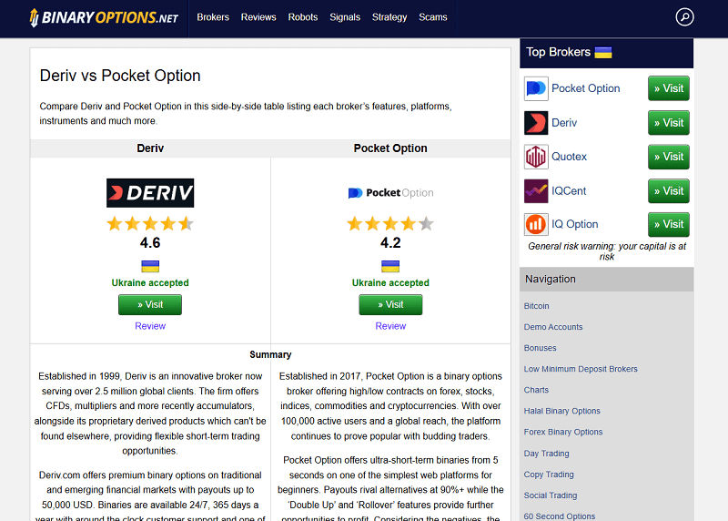This screenshot has height=521, width=728.
Task: Open the Pocket Option Review link
Action: point(390,326)
